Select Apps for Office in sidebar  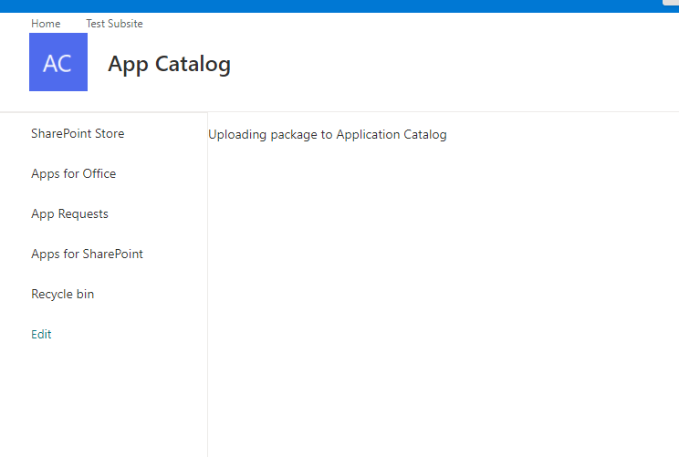pyautogui.click(x=73, y=174)
